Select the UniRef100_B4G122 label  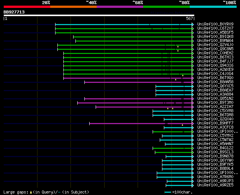pyautogui.click(x=215, y=148)
